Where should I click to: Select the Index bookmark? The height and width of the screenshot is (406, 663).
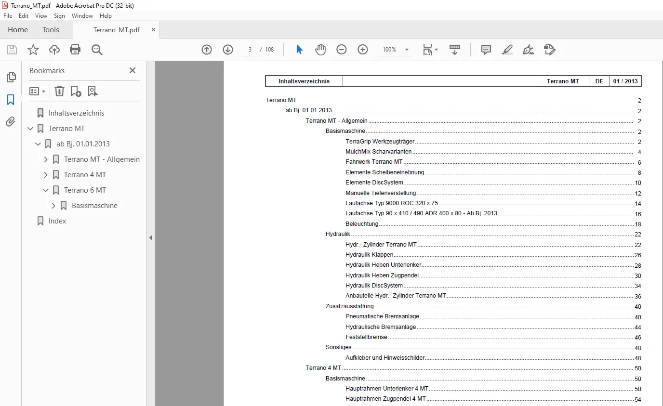click(57, 221)
